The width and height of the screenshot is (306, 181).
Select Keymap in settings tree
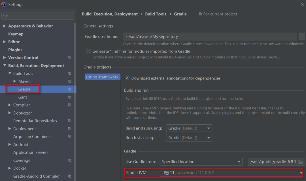click(16, 34)
